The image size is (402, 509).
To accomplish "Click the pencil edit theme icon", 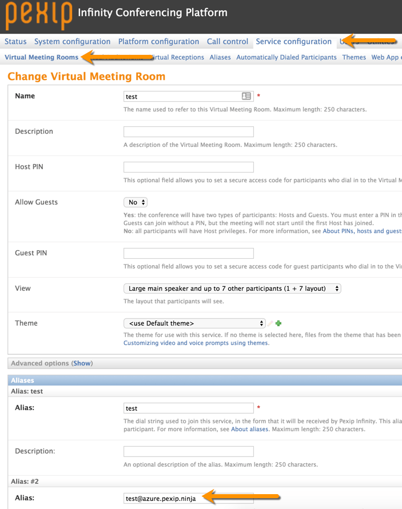I will [x=270, y=323].
